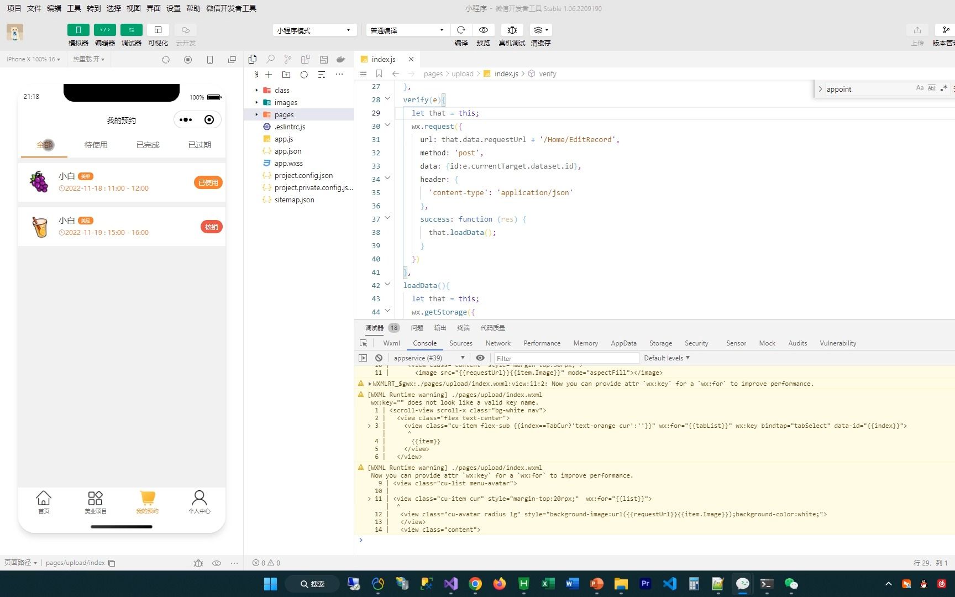955x597 pixels.
Task: Enable regex matching in the search widget
Action: coord(944,88)
